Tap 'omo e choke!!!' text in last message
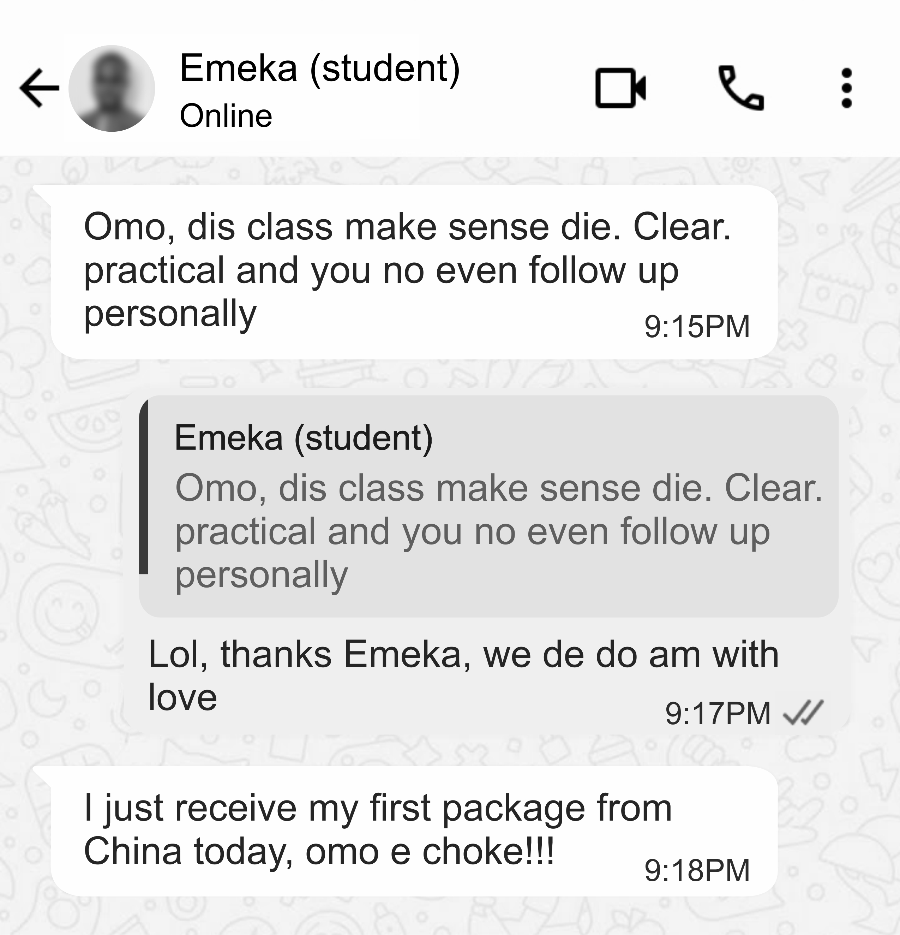900x935 pixels. coord(430,852)
